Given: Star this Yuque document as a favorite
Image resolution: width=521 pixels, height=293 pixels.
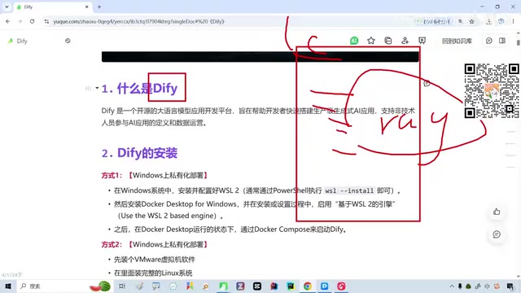Looking at the screenshot, I should tap(371, 41).
